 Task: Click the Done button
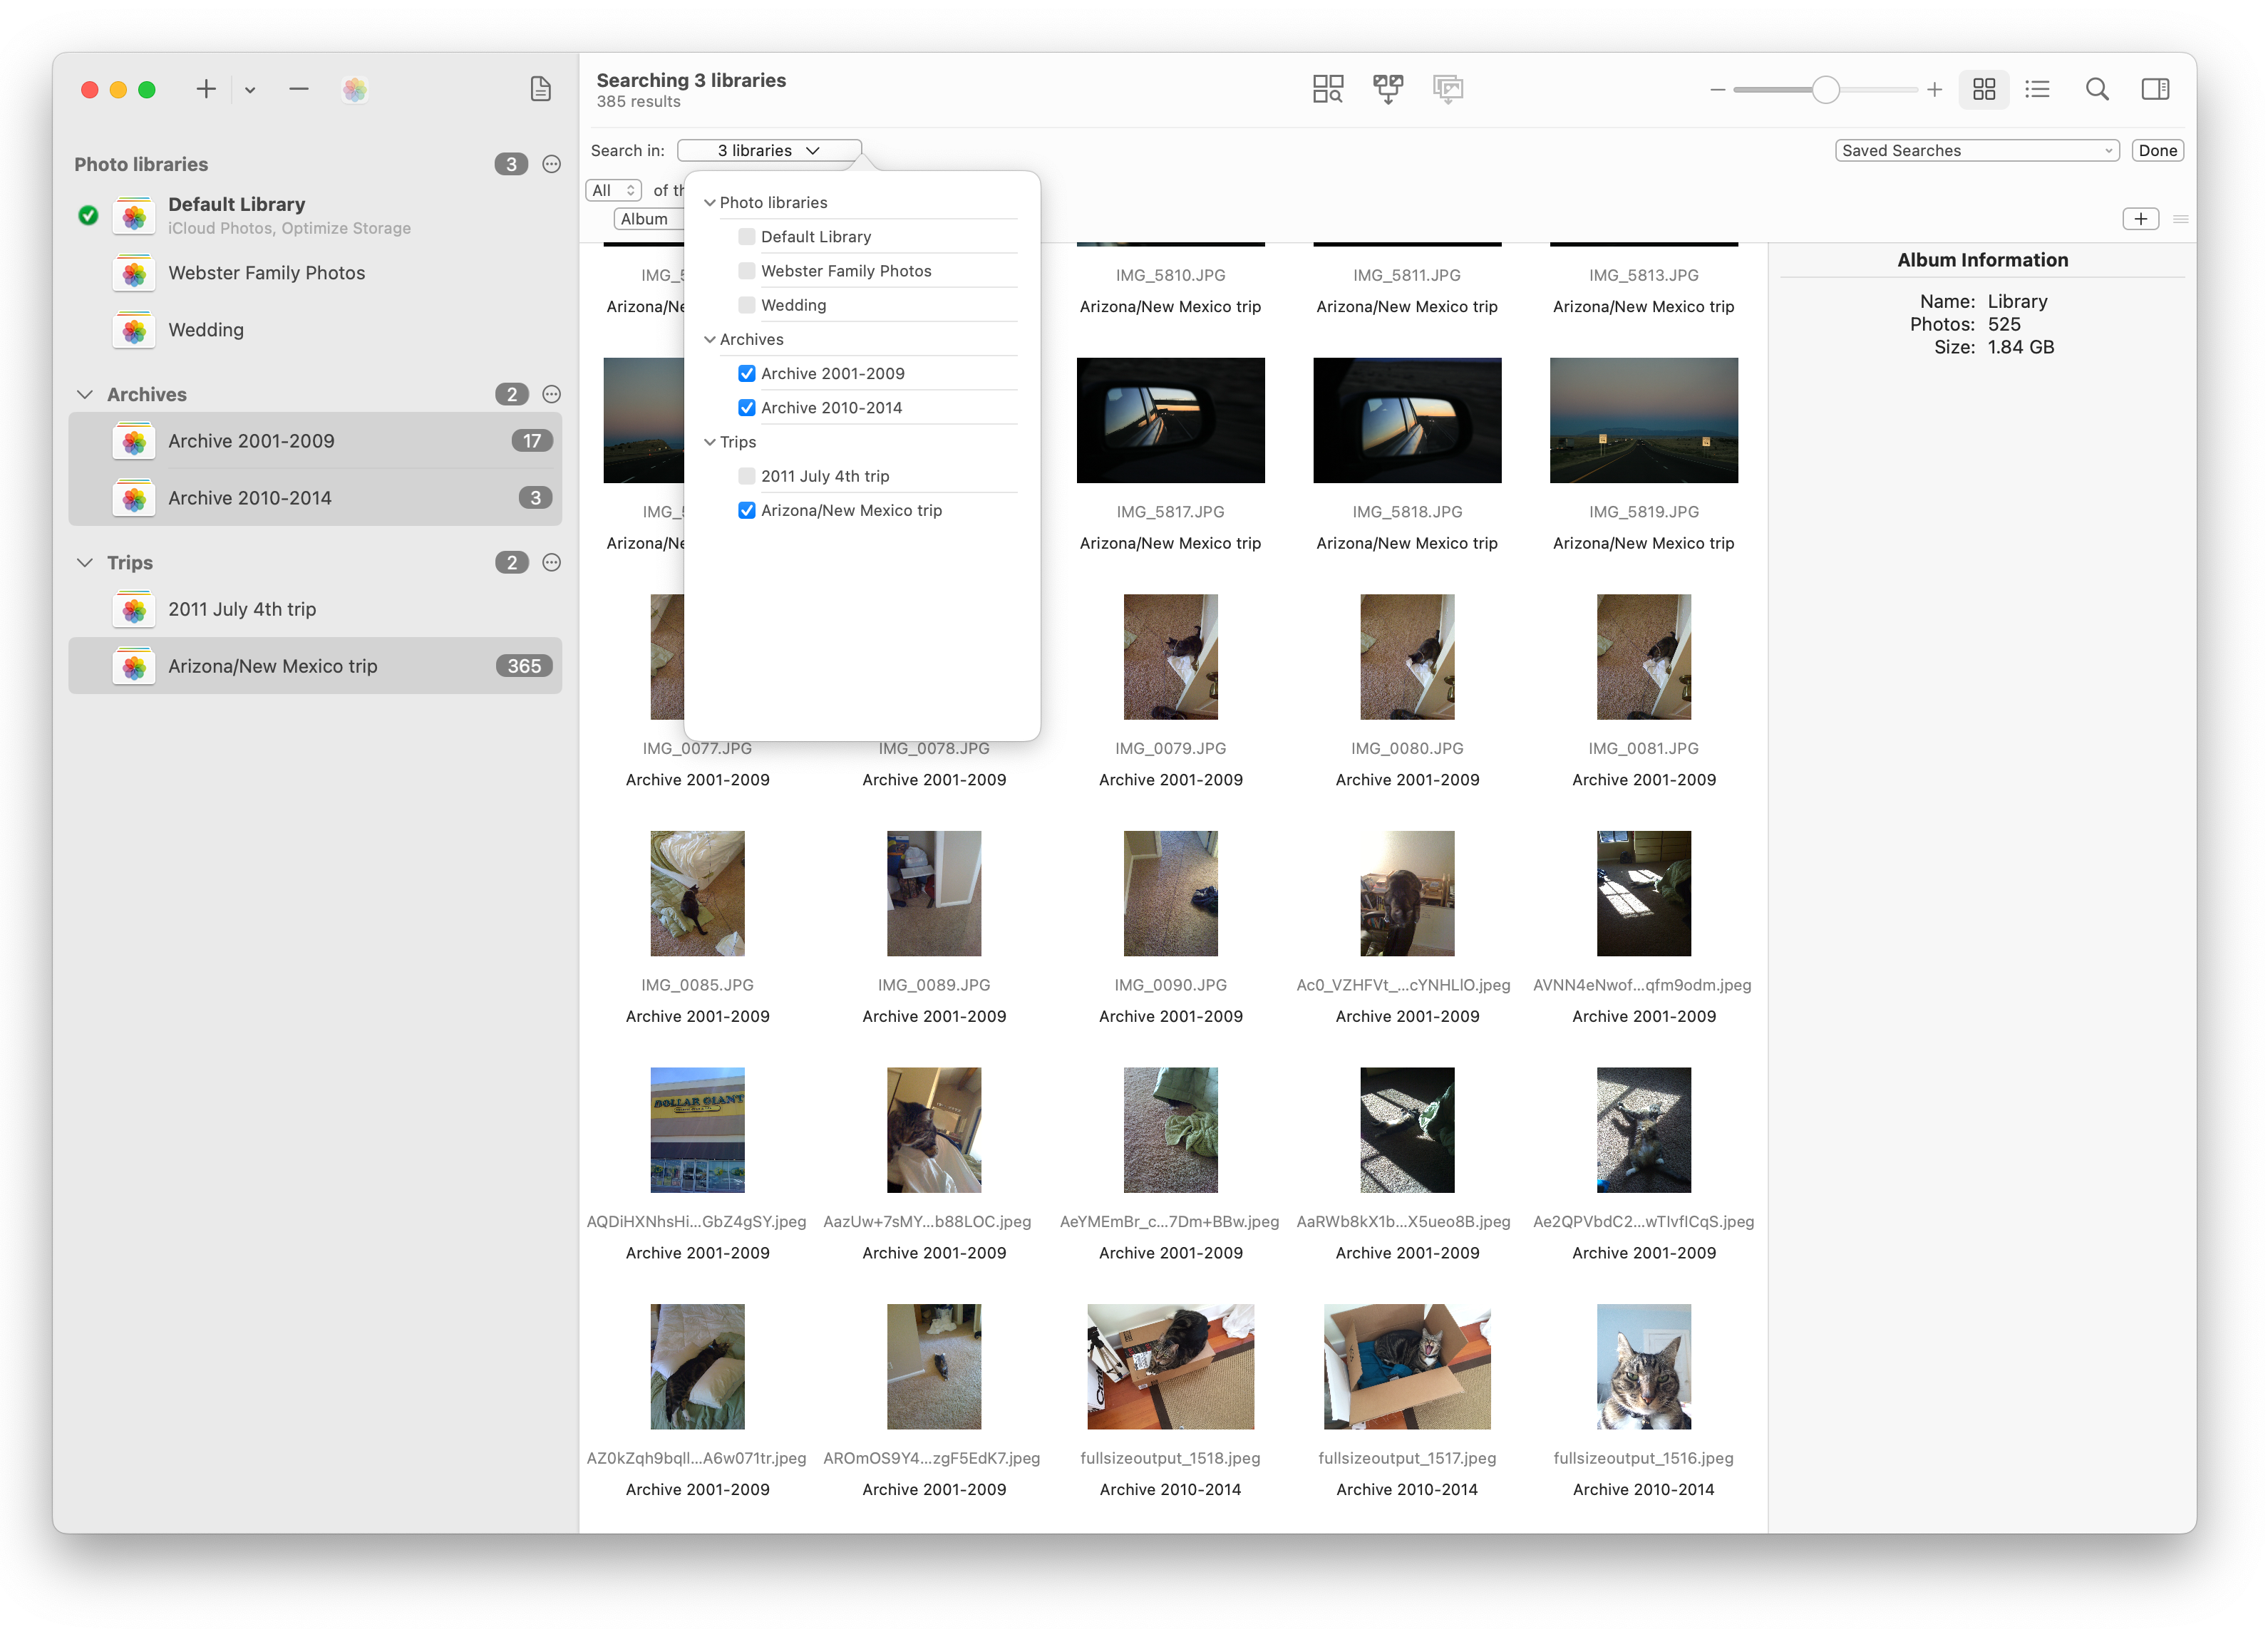tap(2156, 150)
